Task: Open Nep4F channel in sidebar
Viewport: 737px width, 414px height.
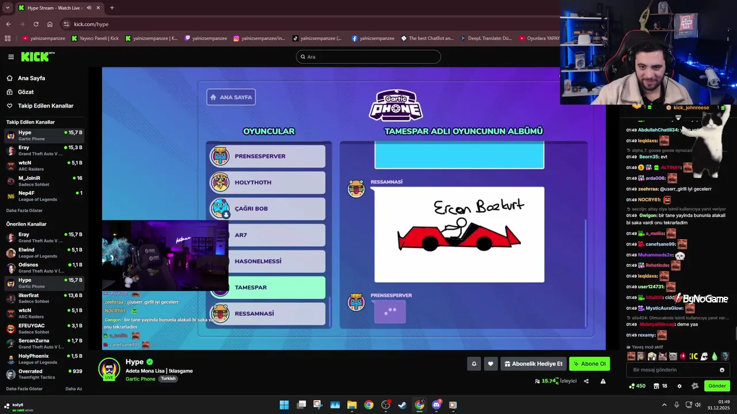Action: [44, 195]
